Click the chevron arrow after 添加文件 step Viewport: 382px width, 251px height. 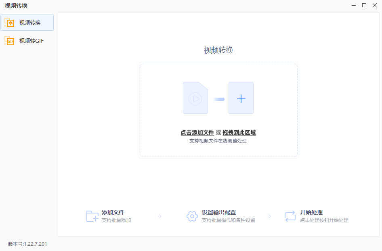coord(160,216)
